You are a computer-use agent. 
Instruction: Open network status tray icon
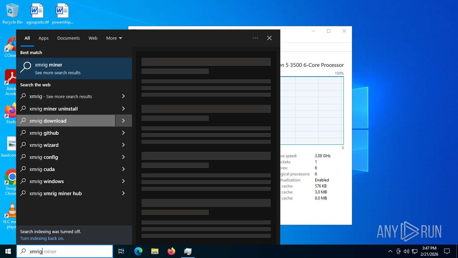coord(415,251)
